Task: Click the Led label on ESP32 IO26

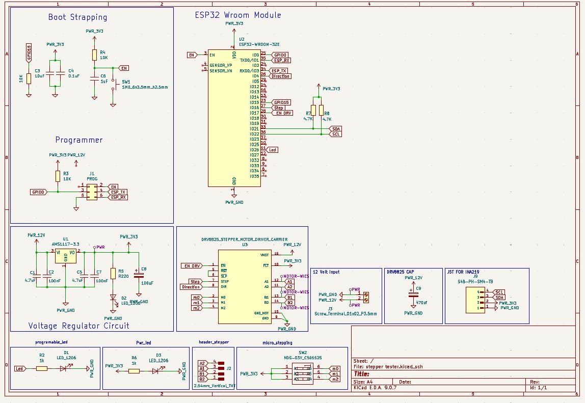Action: 272,150
